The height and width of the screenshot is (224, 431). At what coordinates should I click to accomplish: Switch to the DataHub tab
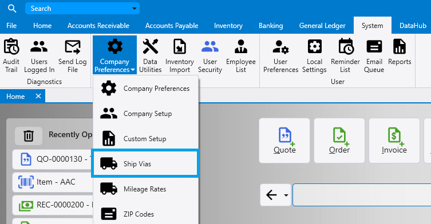[x=413, y=26]
